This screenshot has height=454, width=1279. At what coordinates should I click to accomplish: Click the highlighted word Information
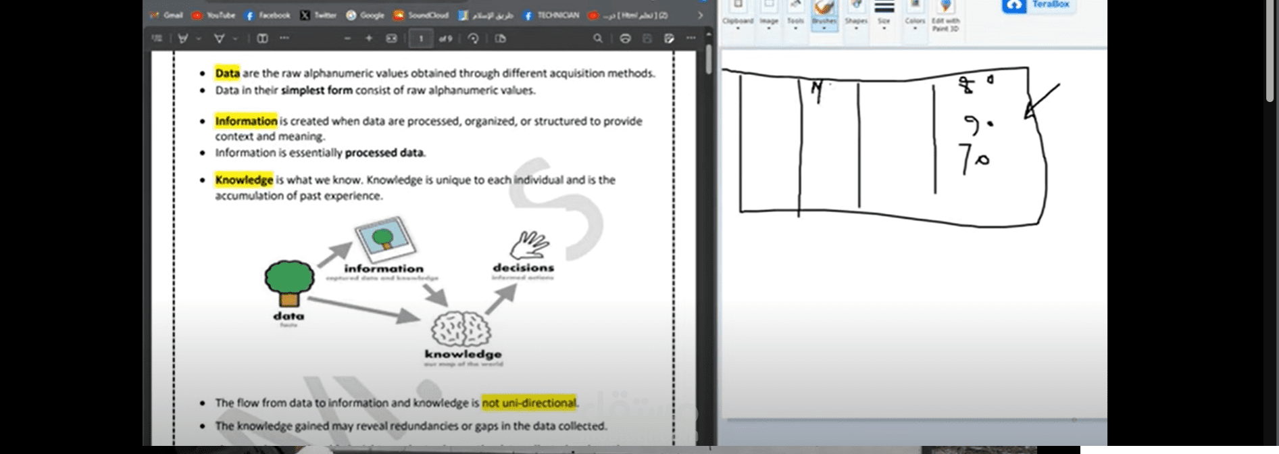click(x=246, y=121)
